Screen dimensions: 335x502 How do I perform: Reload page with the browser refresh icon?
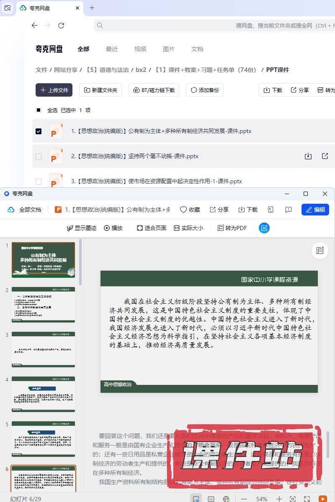pyautogui.click(x=61, y=26)
